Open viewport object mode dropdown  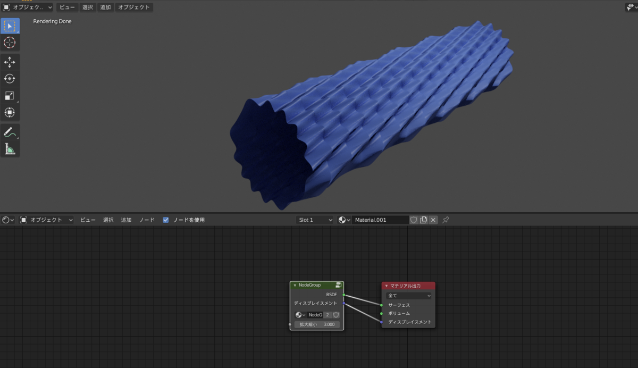[x=28, y=7]
